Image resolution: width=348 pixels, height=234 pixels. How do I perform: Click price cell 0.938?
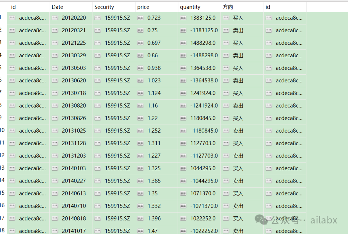(x=154, y=68)
